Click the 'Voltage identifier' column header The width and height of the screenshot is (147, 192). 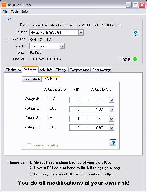click(x=55, y=90)
